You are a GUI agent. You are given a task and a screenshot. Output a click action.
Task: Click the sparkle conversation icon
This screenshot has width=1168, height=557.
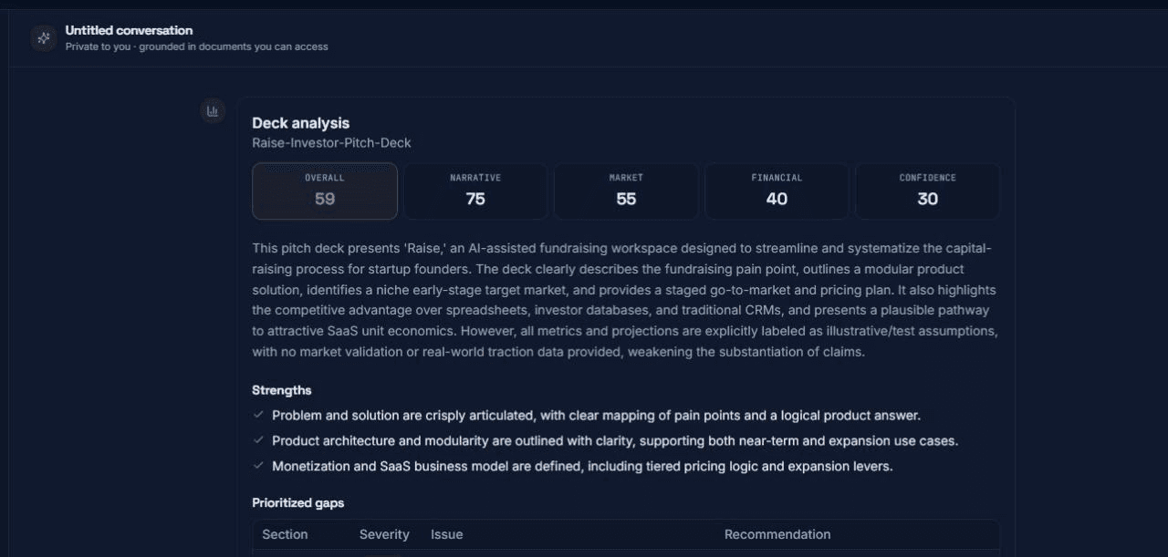tap(43, 38)
